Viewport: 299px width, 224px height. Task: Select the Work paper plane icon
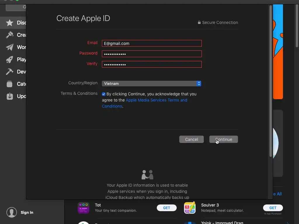(10, 47)
